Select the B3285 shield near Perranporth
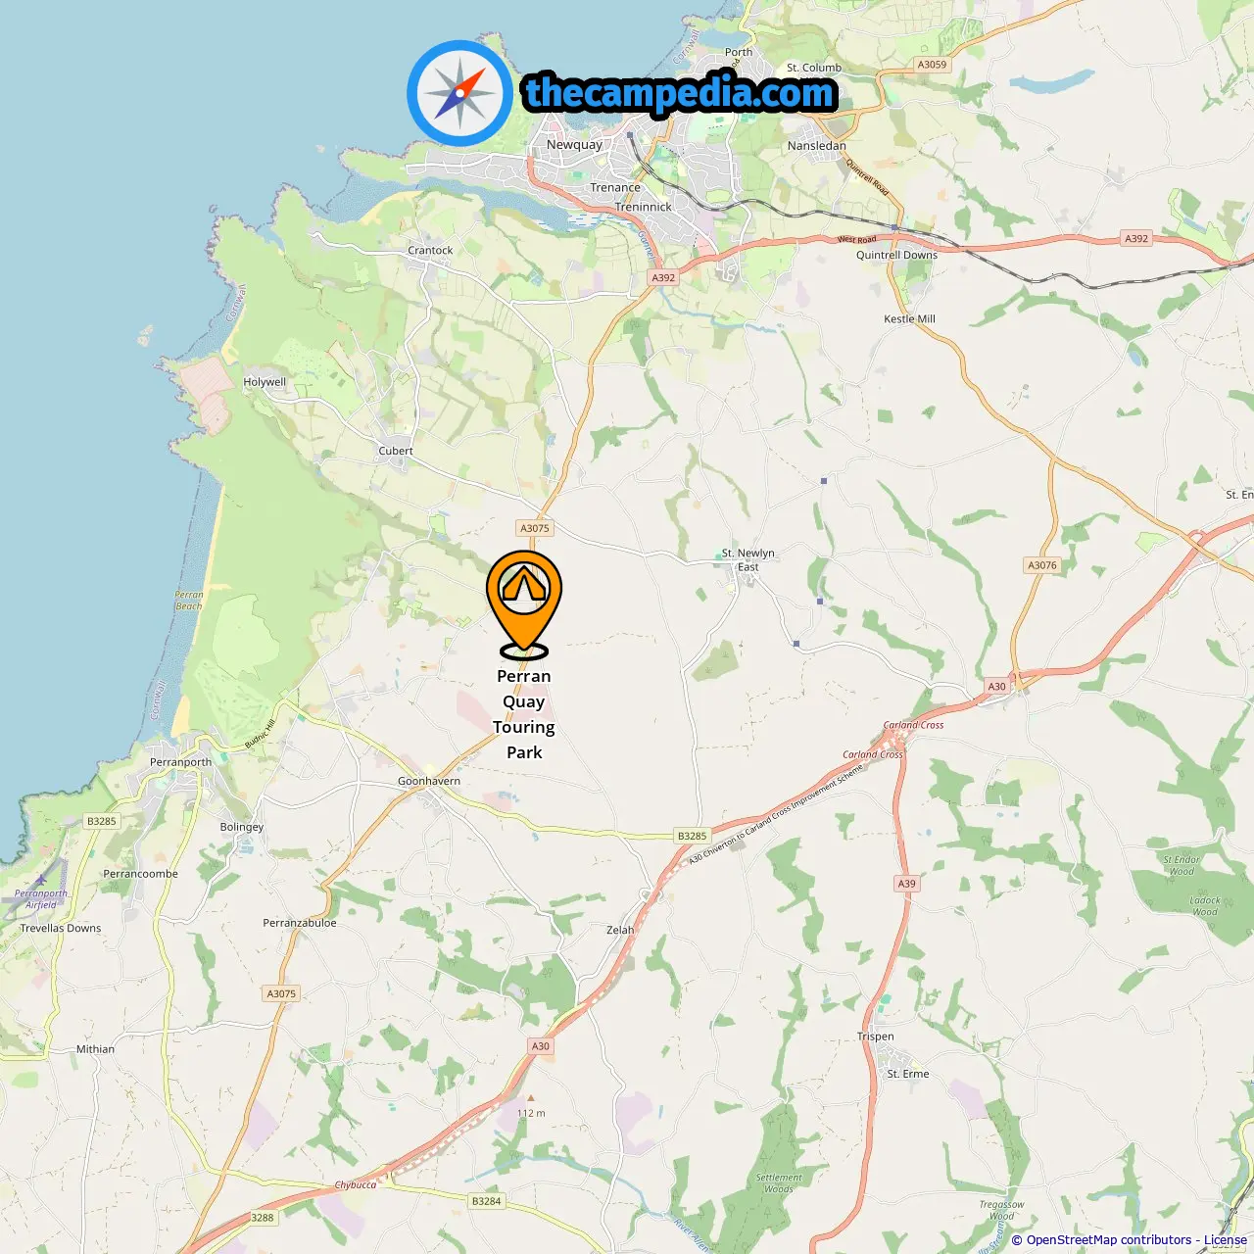Image resolution: width=1254 pixels, height=1254 pixels. click(x=101, y=821)
